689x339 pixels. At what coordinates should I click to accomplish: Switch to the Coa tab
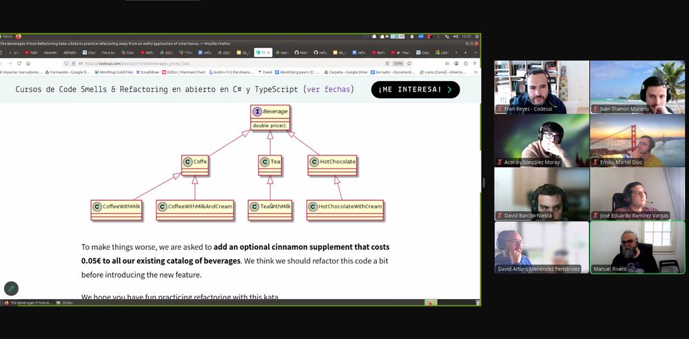[423, 53]
